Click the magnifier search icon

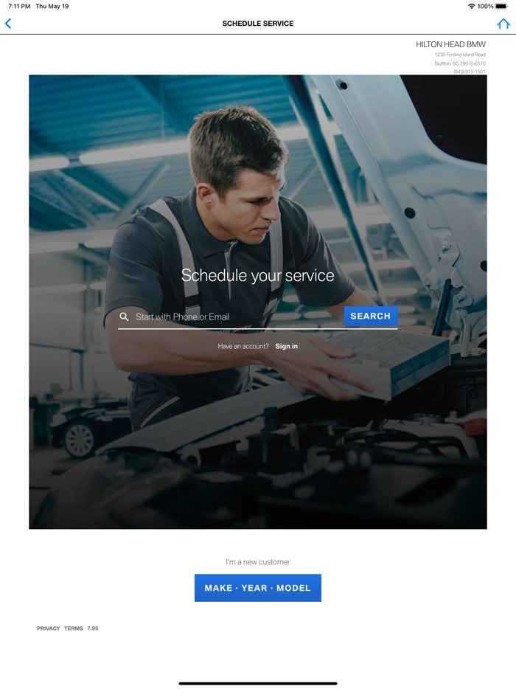pos(125,316)
